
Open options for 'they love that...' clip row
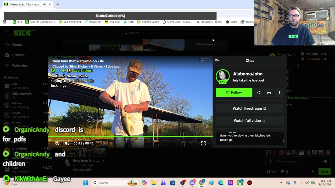click(x=104, y=161)
